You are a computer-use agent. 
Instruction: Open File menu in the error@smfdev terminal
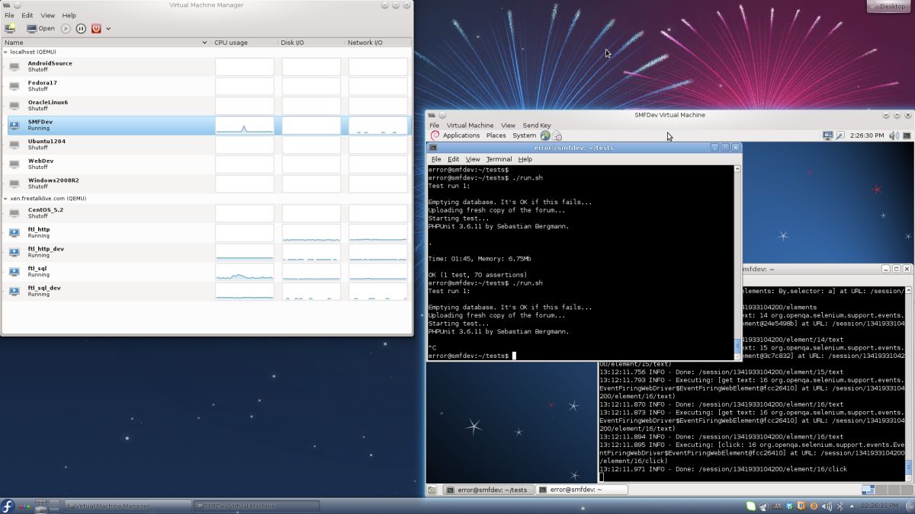[x=436, y=159]
